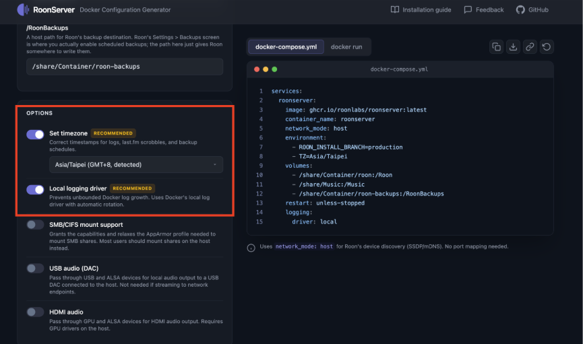Click the /RoonBackups path input field
This screenshot has width=583, height=344.
(125, 67)
